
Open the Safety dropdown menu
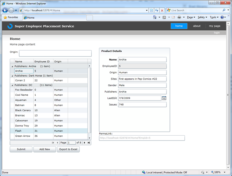(202, 17)
